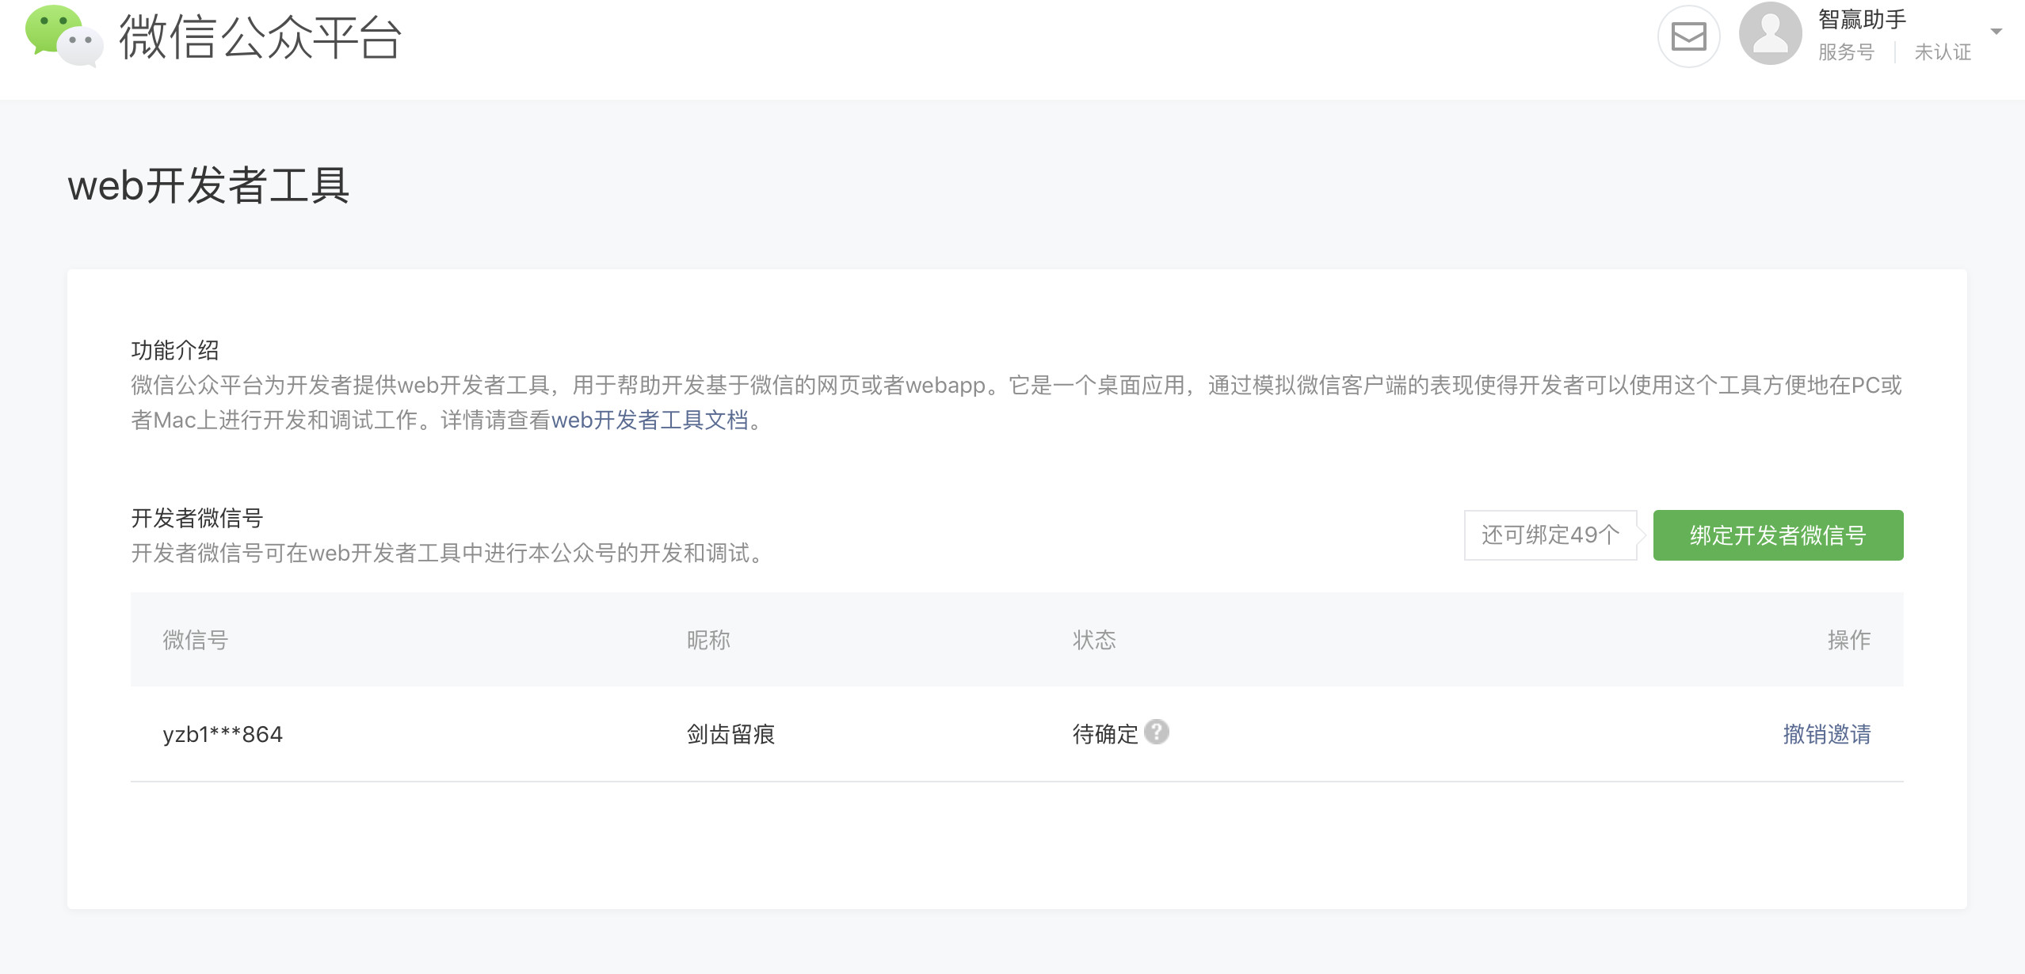Open the mail notifications icon
Image resolution: width=2025 pixels, height=974 pixels.
(1688, 36)
